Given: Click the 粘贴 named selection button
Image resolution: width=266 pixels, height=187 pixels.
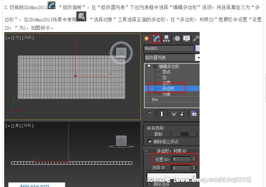Looking at the screenshot, I should point(185,134).
